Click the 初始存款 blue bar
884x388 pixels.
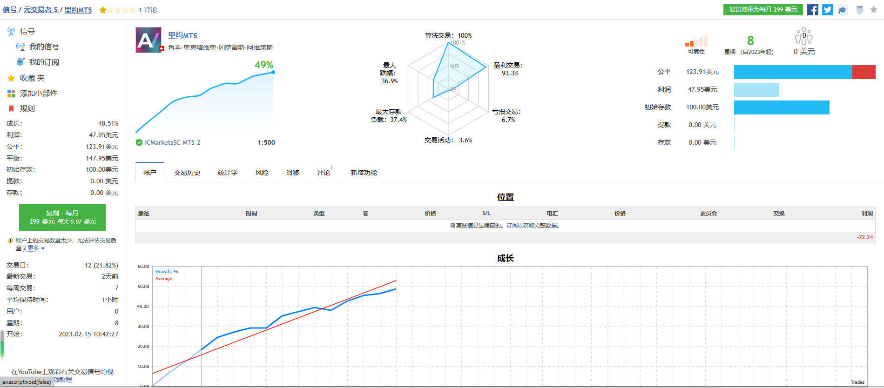782,107
